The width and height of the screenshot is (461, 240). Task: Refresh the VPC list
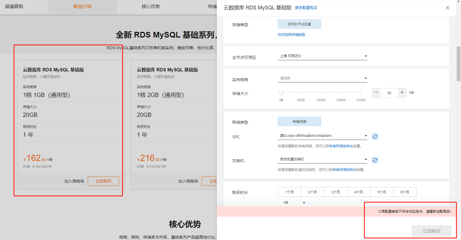[375, 136]
